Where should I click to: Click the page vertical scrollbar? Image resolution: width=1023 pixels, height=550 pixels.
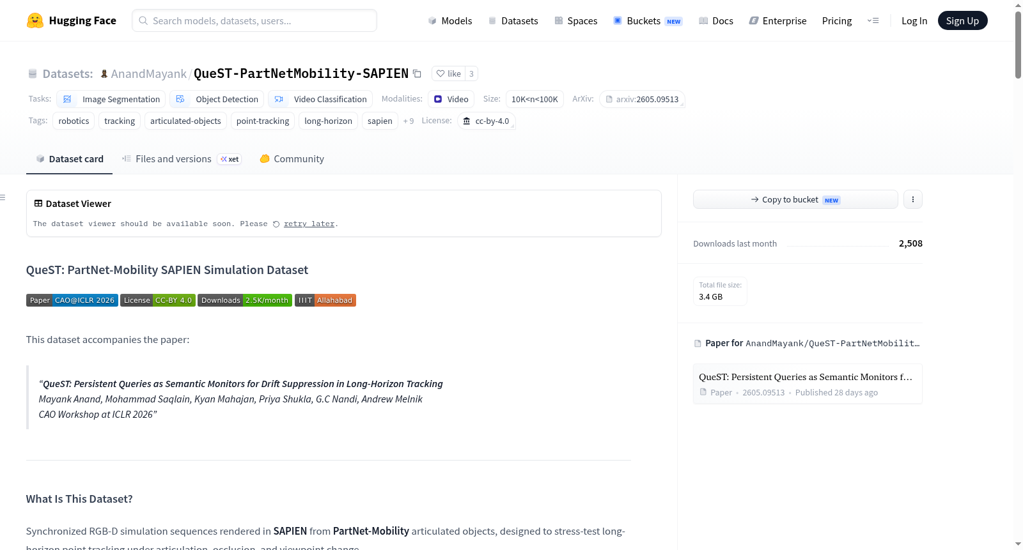tap(1018, 45)
